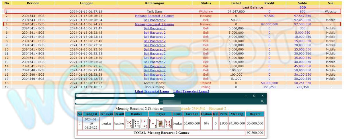Open Menang Baccarat 2 Games link in row 4

[x=155, y=24]
